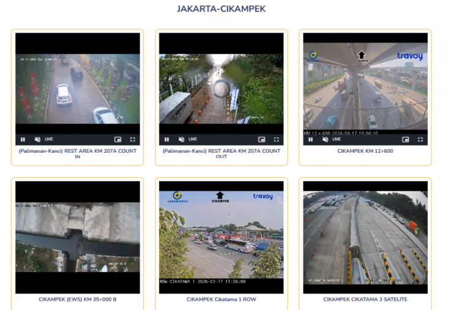
Task: Click the "(Palimanan-Kanci) REST AREA KM 207A COUNT OUT" caption
Action: [222, 153]
